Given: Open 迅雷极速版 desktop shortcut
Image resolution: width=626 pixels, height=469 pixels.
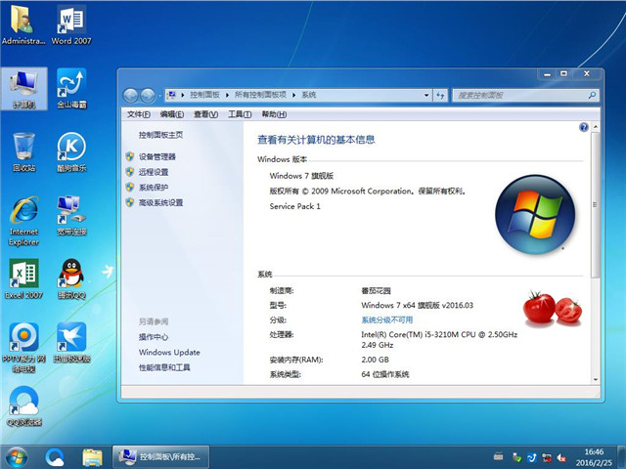Looking at the screenshot, I should tap(71, 343).
